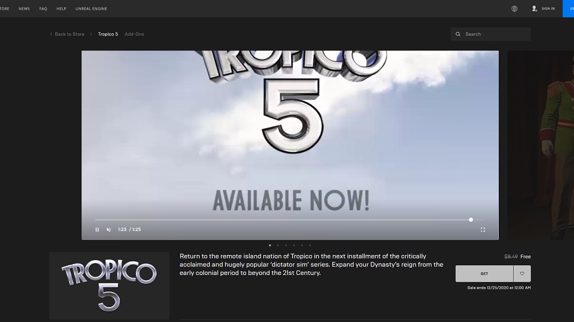
Task: Select the Tropico 5 tab
Action: (108, 34)
